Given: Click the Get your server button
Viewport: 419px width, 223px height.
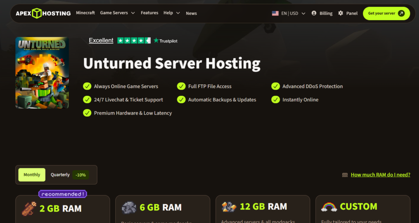Looking at the screenshot, I should (x=386, y=14).
